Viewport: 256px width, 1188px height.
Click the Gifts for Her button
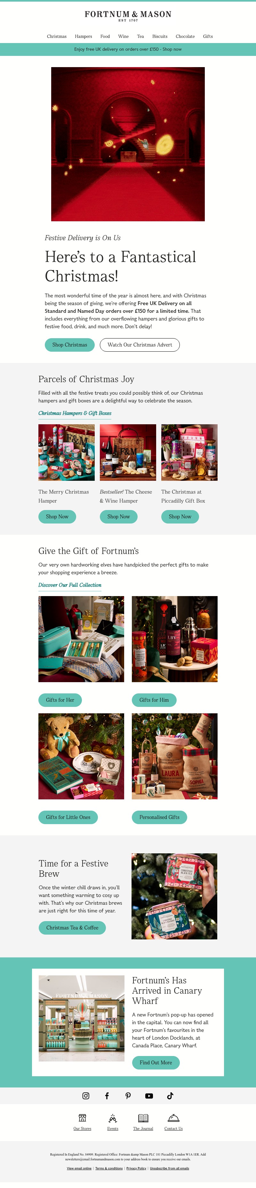pos(60,700)
